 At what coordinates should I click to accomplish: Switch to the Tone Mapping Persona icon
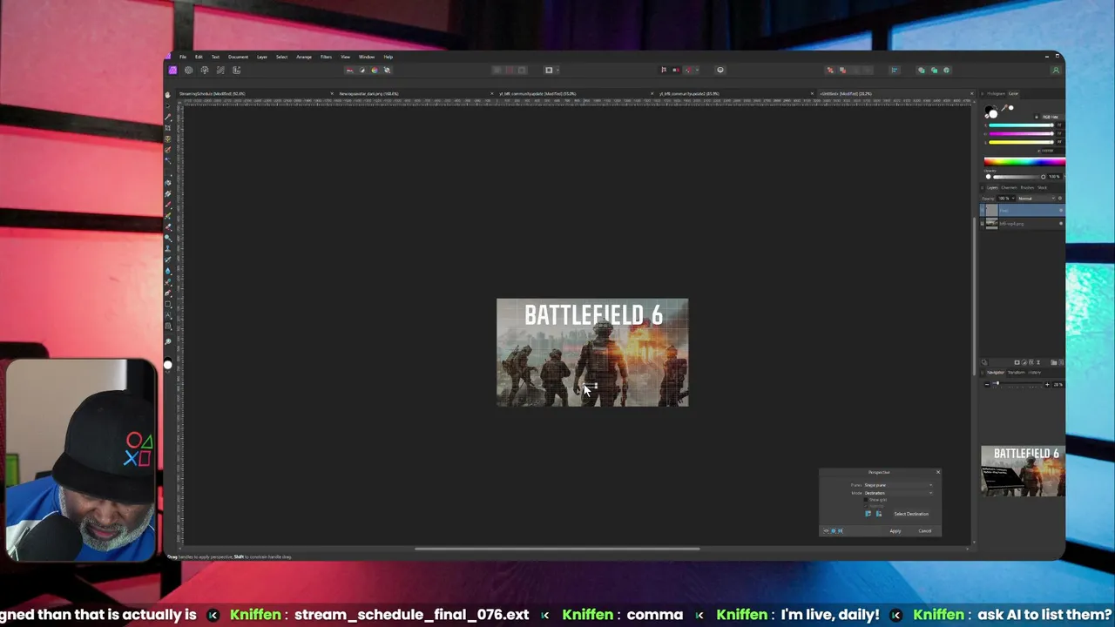click(220, 70)
